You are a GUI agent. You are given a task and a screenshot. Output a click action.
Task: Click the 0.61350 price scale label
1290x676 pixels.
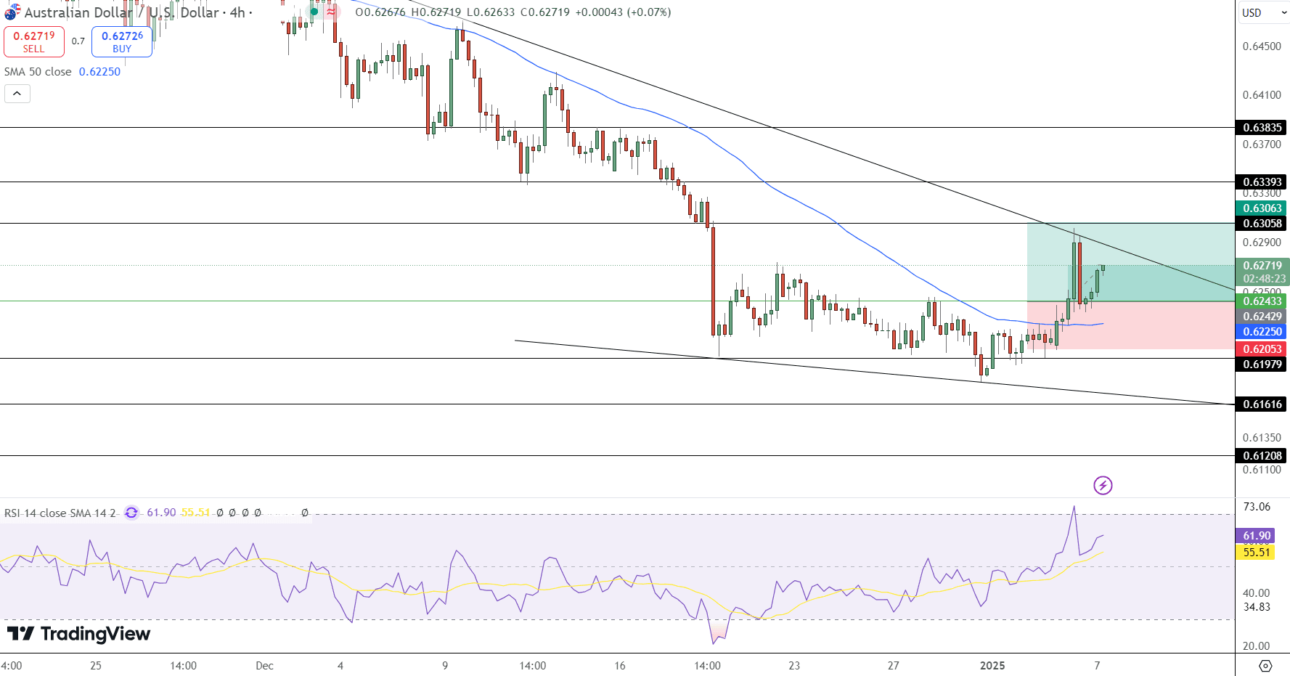point(1262,438)
